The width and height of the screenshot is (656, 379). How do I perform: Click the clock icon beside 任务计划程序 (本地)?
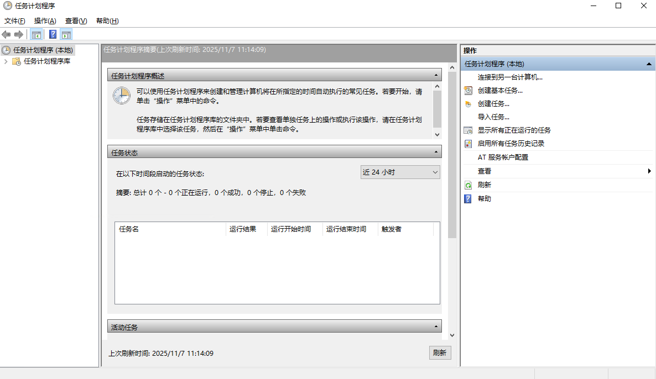(x=6, y=50)
